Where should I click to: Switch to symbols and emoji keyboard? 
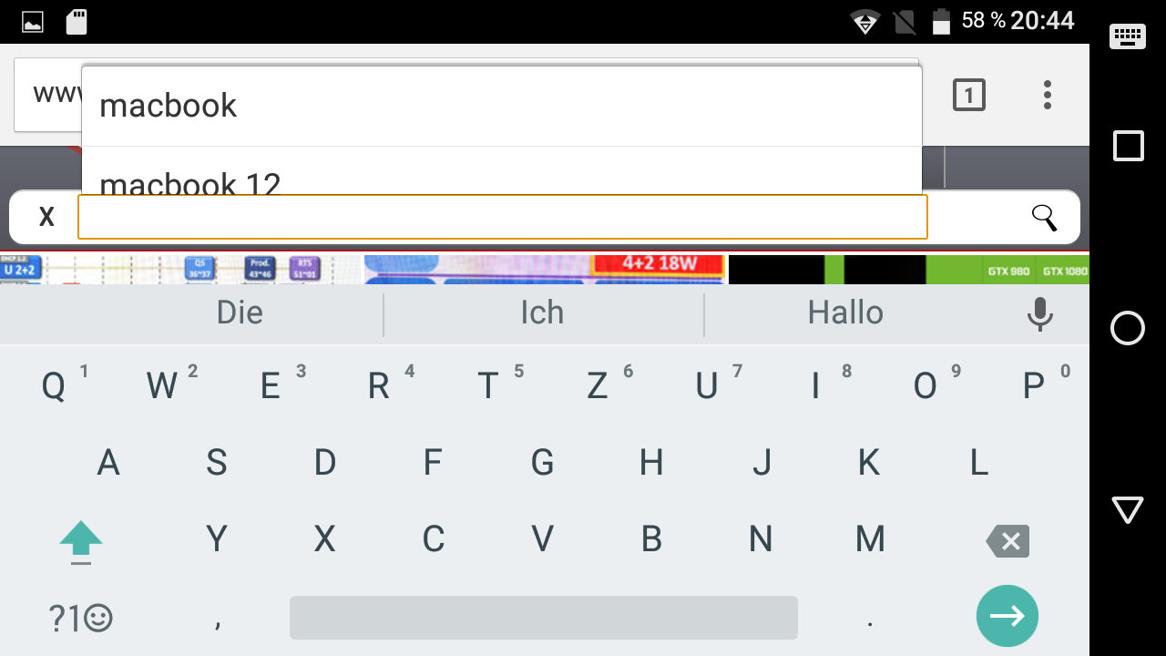coord(81,619)
